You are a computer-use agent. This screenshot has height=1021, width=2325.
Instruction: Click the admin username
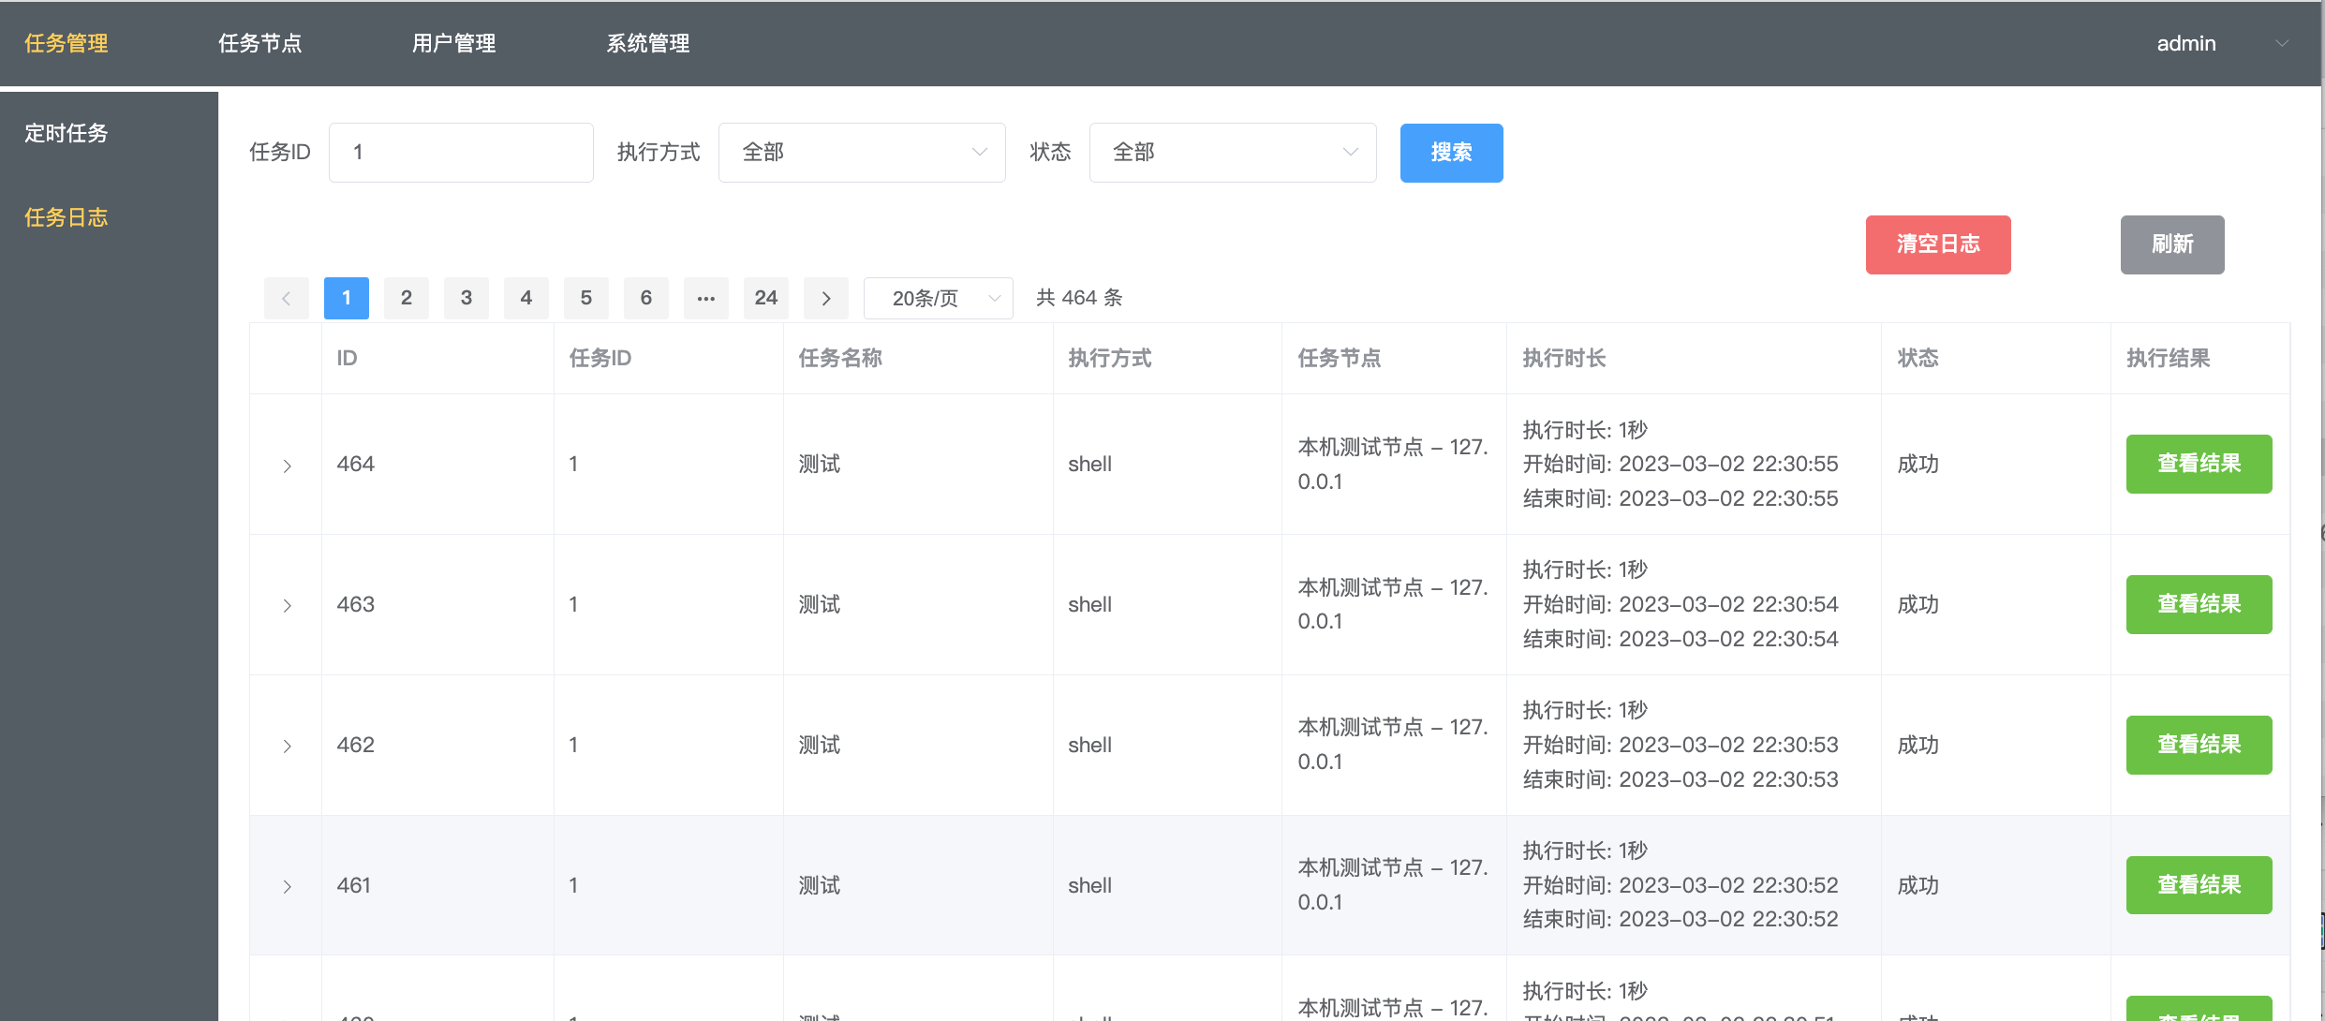(x=2186, y=43)
